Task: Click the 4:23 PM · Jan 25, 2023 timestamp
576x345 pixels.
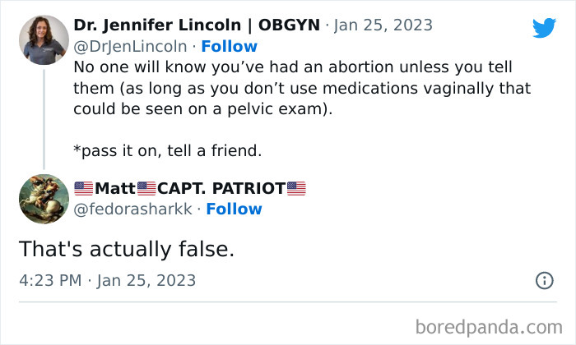Action: point(107,280)
